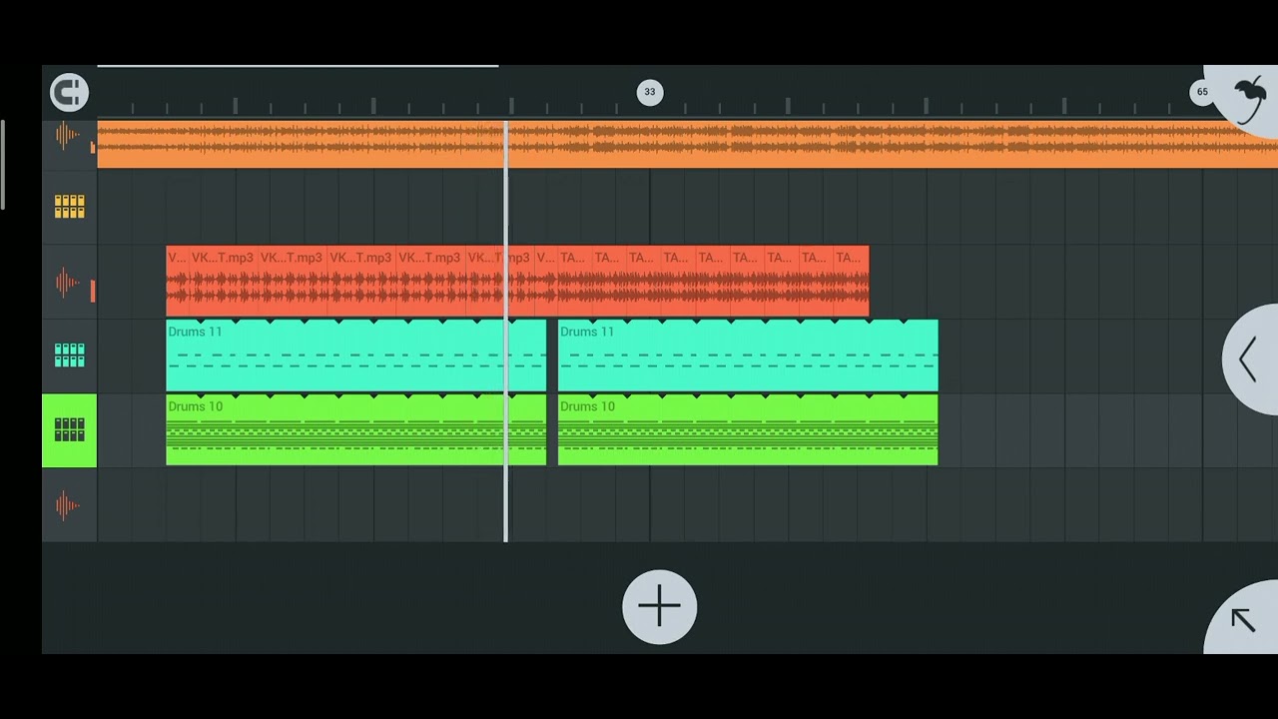Select the red audio track waveform icon
This screenshot has height=719, width=1278.
[69, 283]
